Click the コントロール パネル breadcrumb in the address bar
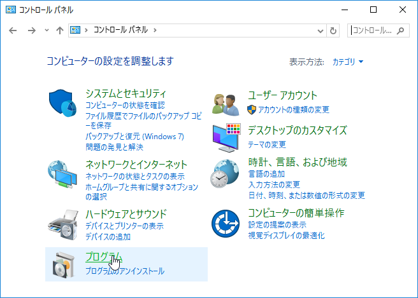The height and width of the screenshot is (298, 418). click(120, 30)
